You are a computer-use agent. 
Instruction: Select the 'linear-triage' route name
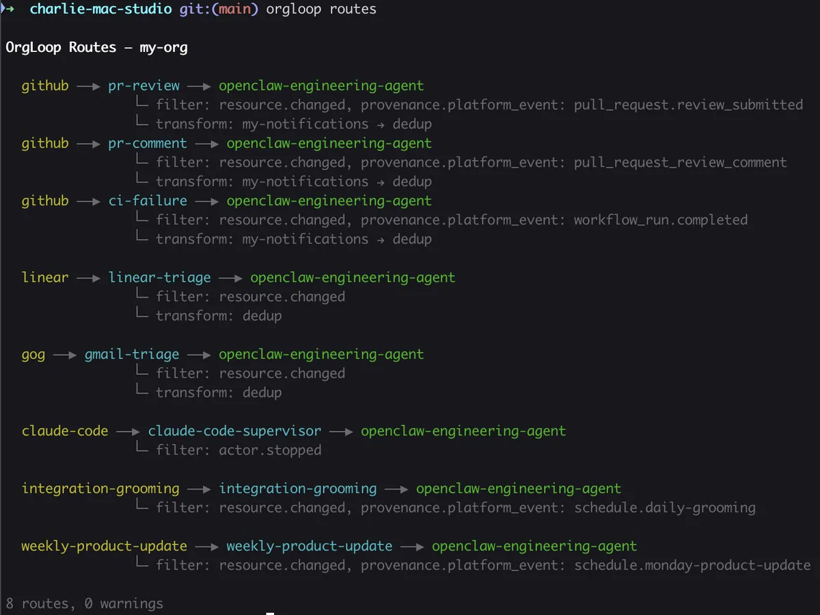(x=160, y=277)
